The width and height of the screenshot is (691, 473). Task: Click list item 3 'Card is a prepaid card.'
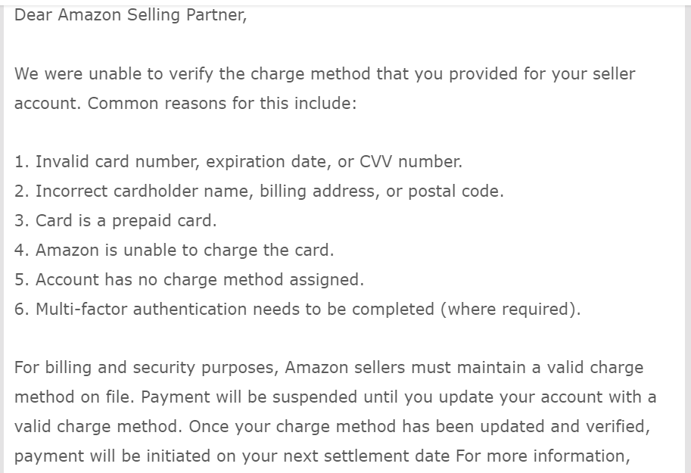(116, 221)
